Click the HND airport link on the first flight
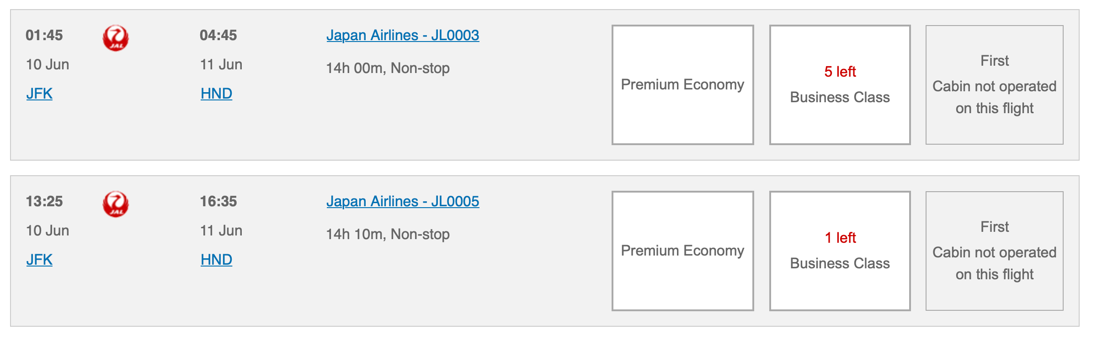 (x=217, y=94)
